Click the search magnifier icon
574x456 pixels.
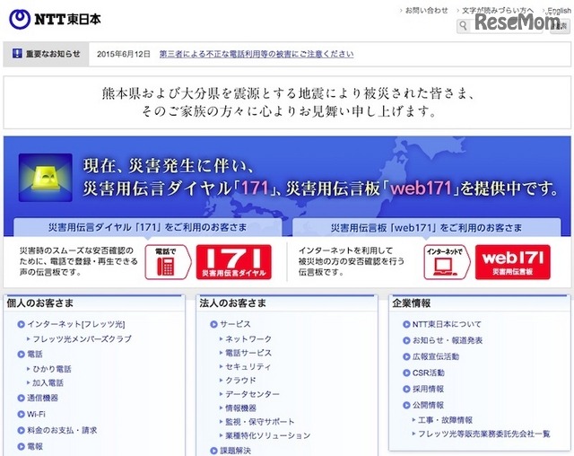click(x=463, y=26)
